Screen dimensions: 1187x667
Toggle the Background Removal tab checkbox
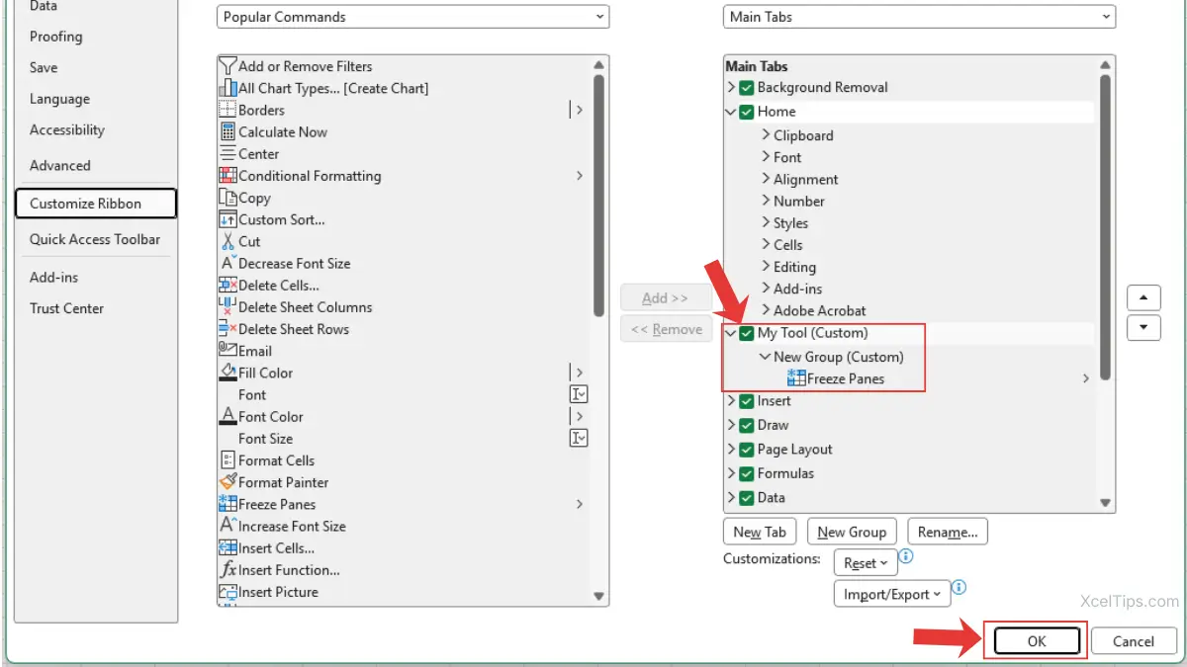(x=747, y=88)
